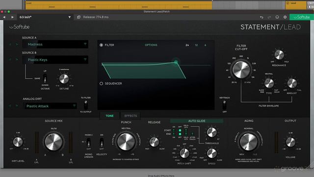The height and width of the screenshot is (177, 314).
Task: Click the filter envelope Type knob
Action: point(269,83)
